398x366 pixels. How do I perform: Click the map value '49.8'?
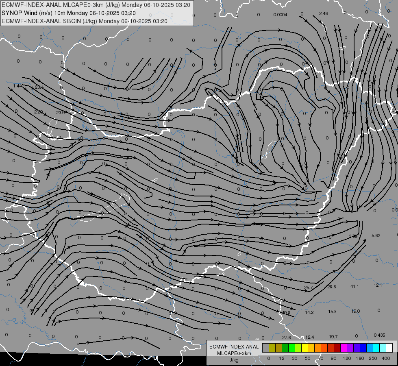286,313
